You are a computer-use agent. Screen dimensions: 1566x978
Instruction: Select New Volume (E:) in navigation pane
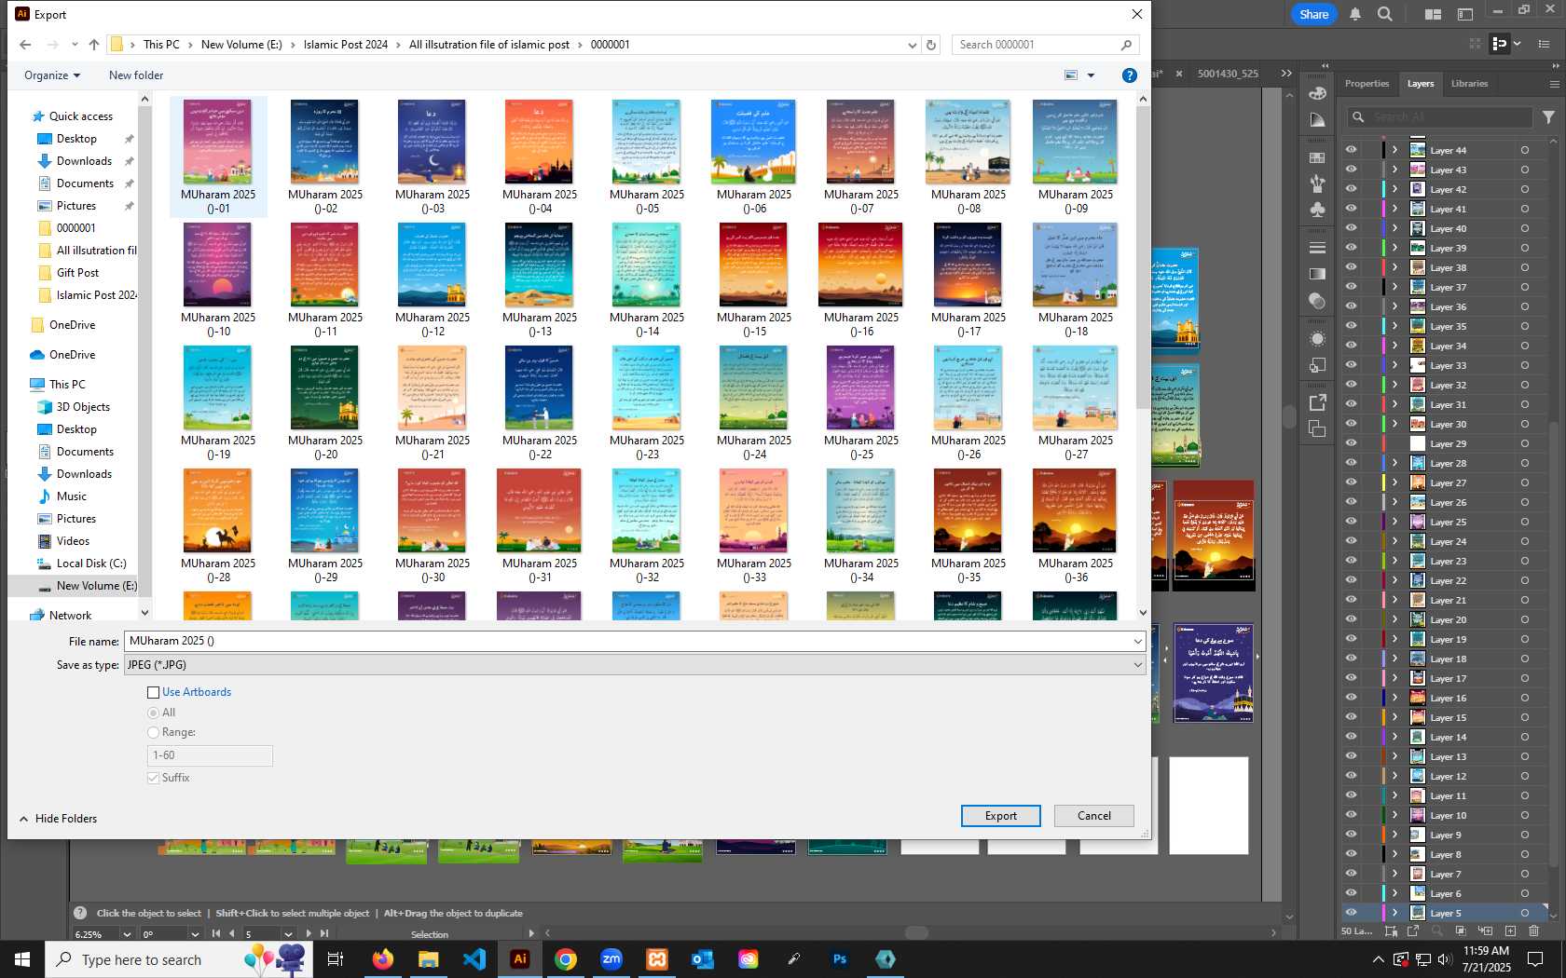click(87, 586)
